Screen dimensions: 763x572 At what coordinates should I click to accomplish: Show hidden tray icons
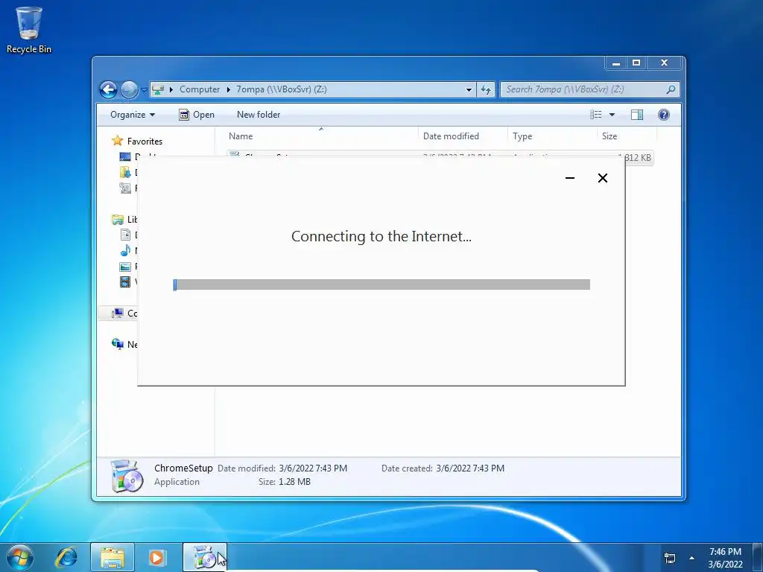click(x=692, y=558)
